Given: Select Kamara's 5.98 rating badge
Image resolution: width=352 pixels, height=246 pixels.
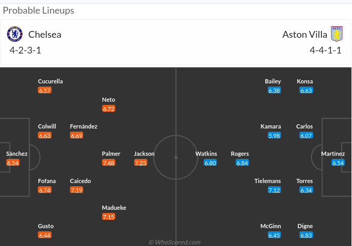Looking at the screenshot, I should pyautogui.click(x=274, y=135).
